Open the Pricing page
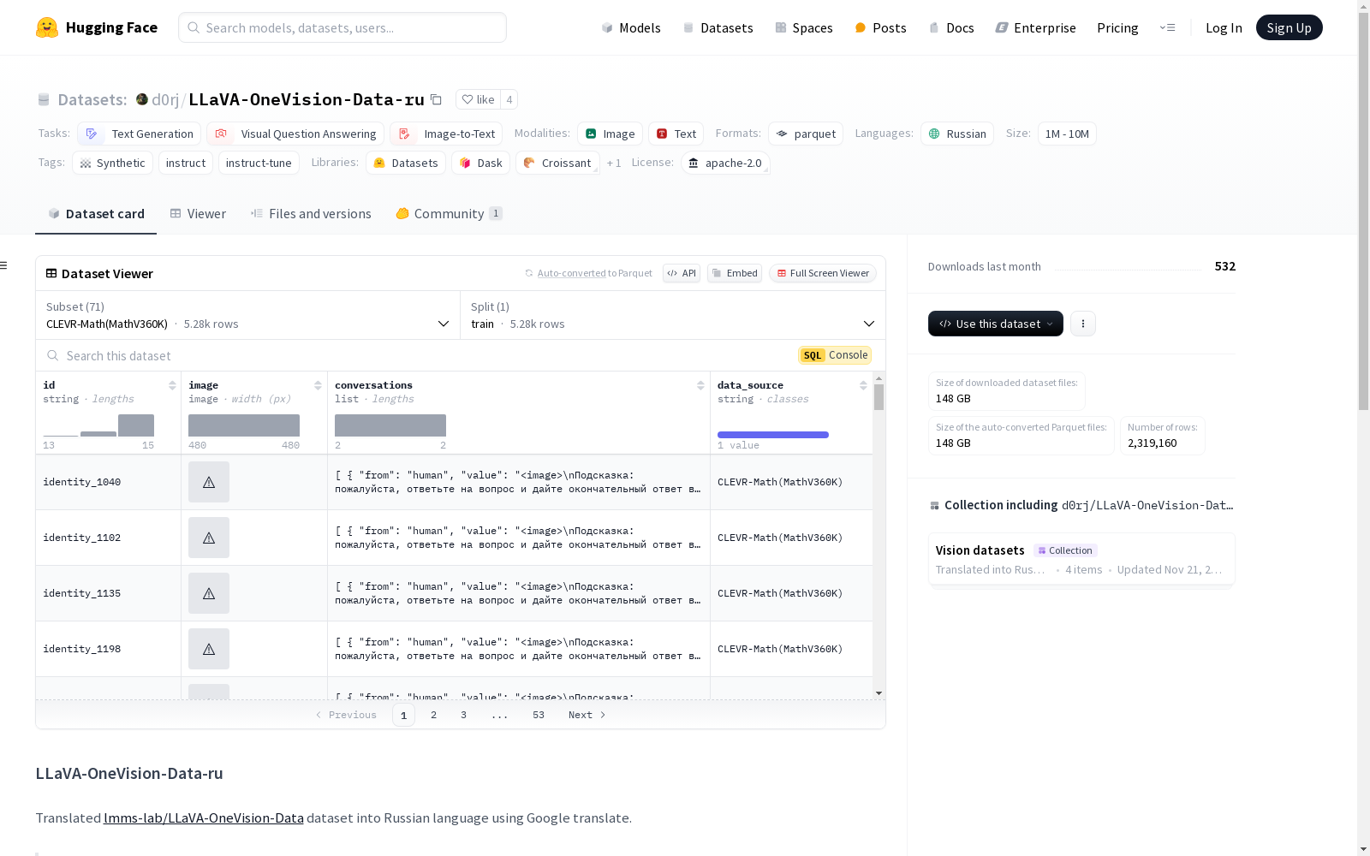 1117,27
